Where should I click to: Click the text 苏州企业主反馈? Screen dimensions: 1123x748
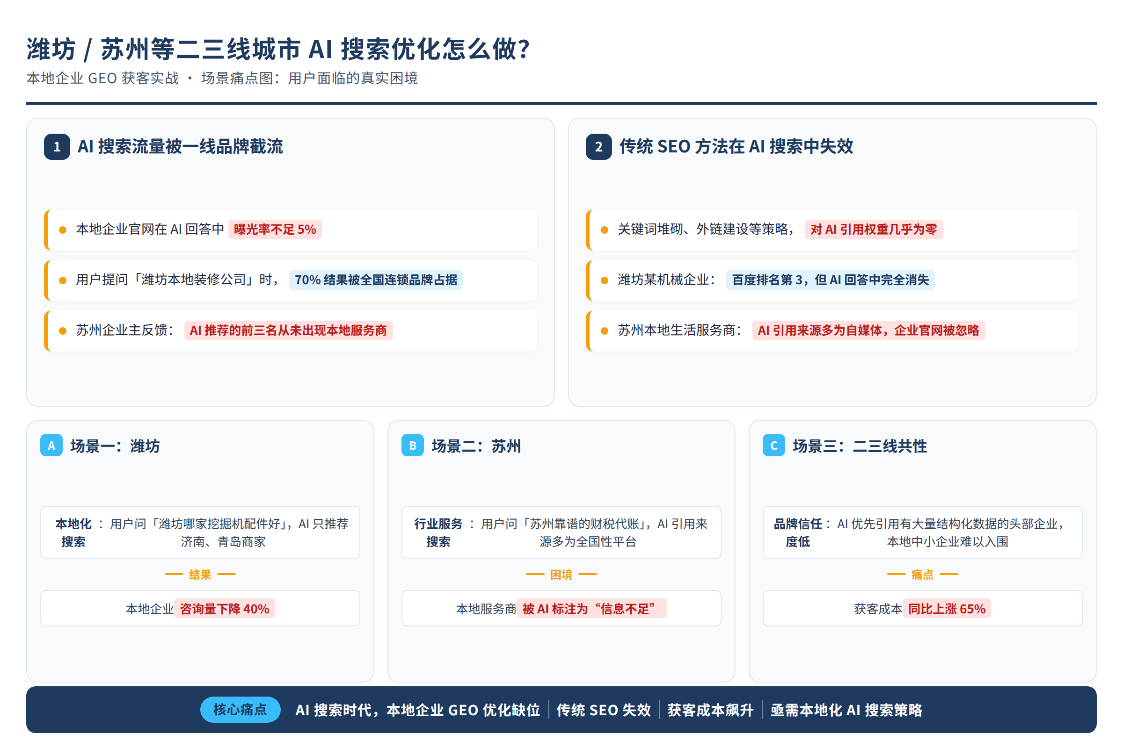[122, 330]
